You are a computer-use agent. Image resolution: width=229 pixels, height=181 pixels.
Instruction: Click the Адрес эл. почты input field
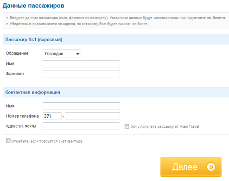[81, 126]
